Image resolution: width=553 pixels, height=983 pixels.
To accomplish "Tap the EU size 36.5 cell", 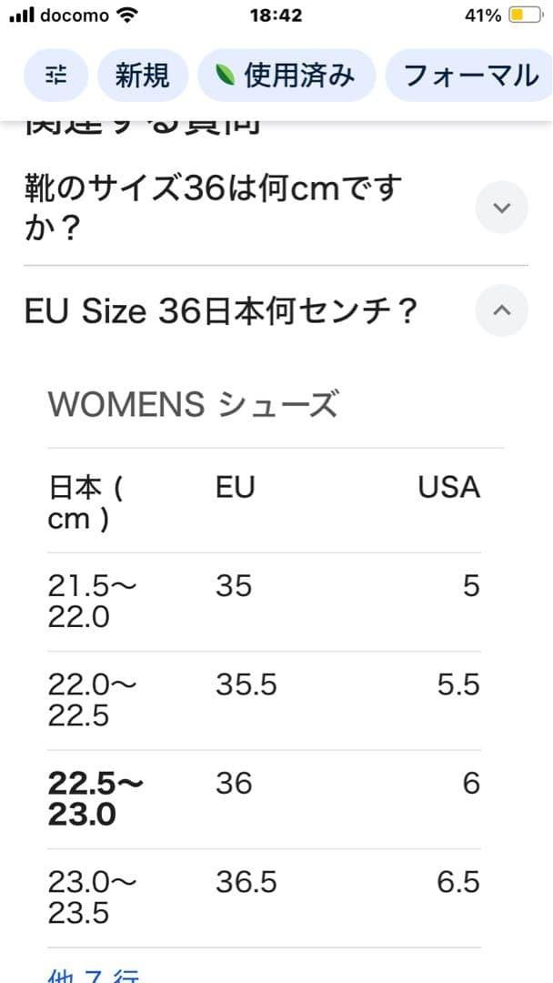I will (x=246, y=882).
